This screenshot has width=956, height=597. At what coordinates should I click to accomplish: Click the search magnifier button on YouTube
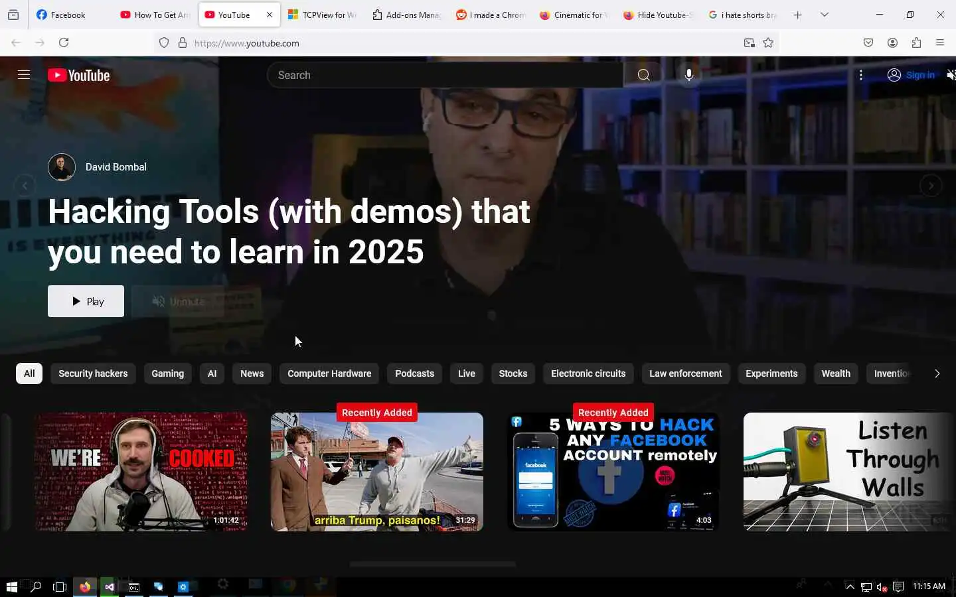coord(643,75)
